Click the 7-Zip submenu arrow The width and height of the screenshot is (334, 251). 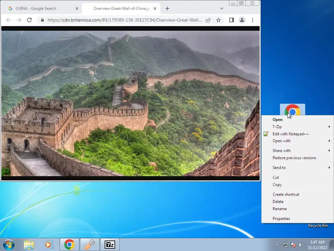(x=329, y=127)
